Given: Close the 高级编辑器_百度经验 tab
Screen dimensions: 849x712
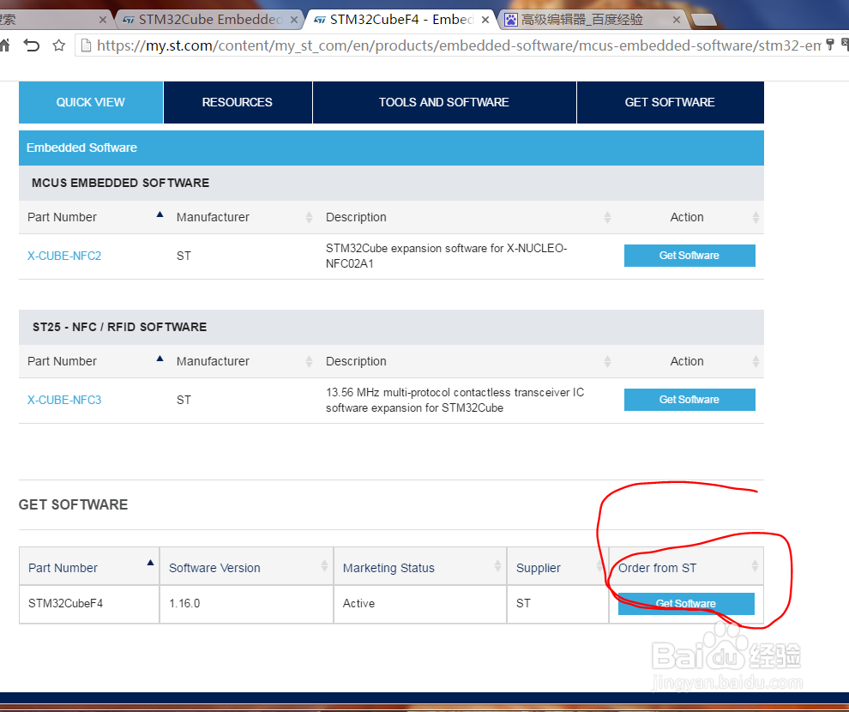Looking at the screenshot, I should click(x=677, y=20).
